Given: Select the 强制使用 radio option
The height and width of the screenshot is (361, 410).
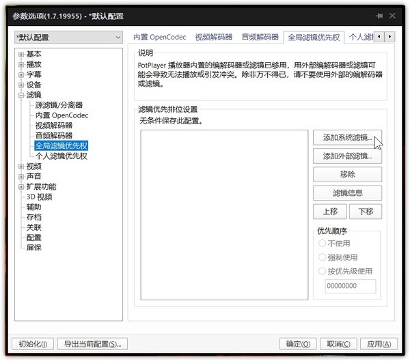Looking at the screenshot, I should tap(323, 257).
